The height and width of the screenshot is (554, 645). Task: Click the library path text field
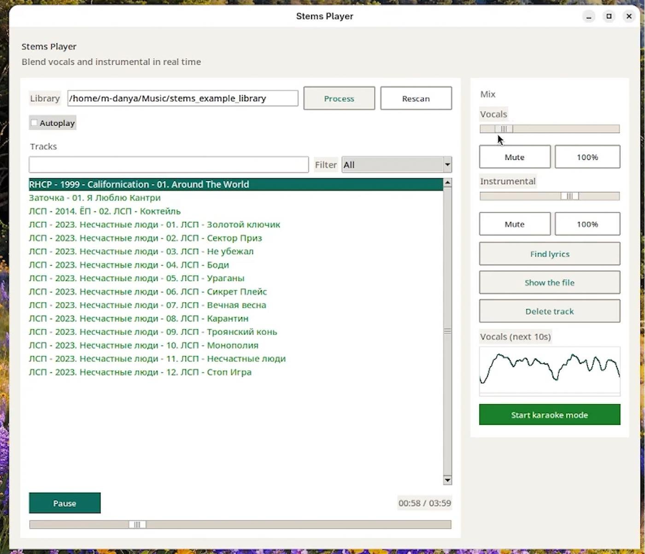[182, 99]
